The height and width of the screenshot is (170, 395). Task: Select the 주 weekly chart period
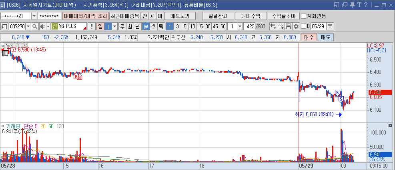(122, 26)
